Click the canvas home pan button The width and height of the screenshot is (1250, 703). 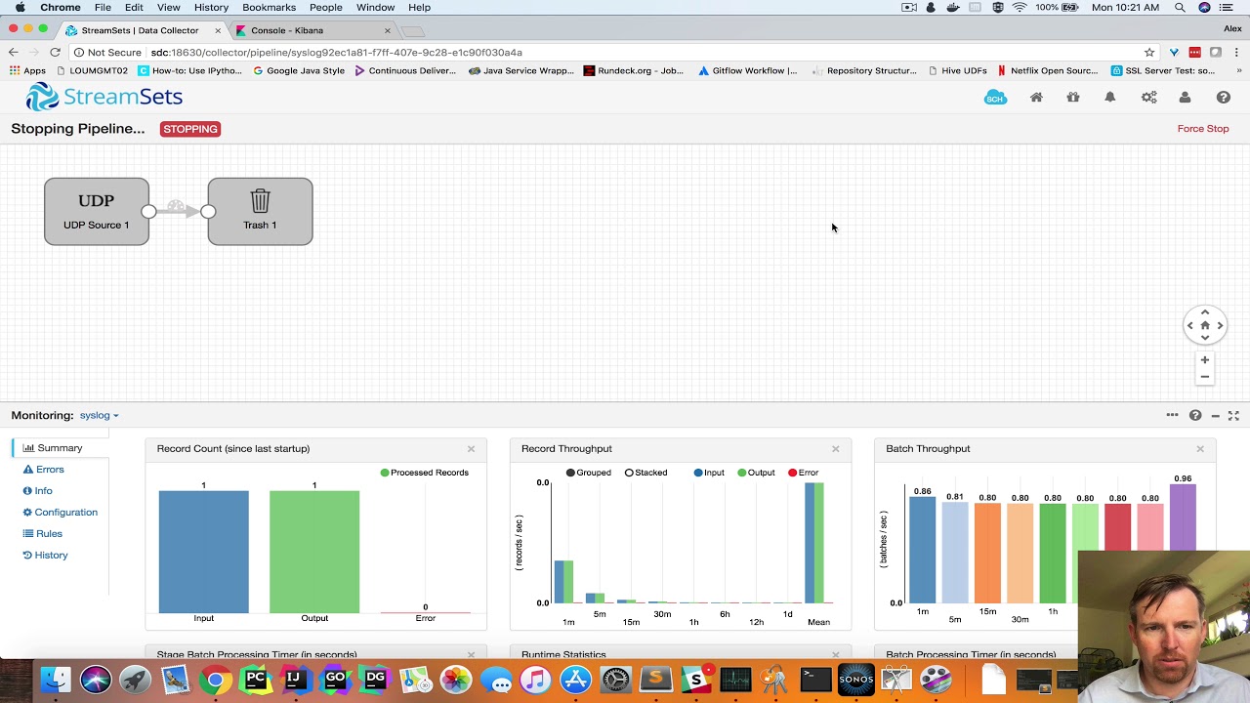click(1205, 325)
